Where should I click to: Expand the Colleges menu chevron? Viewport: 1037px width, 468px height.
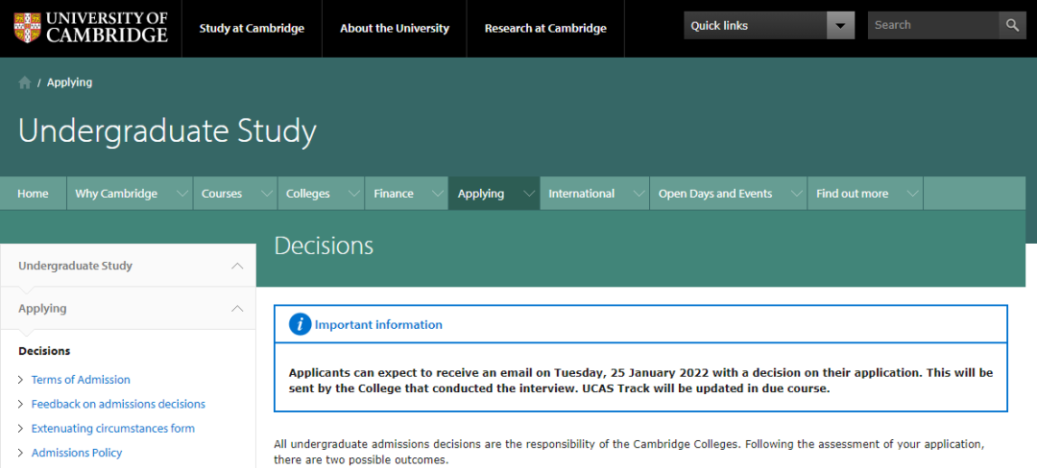pos(353,194)
